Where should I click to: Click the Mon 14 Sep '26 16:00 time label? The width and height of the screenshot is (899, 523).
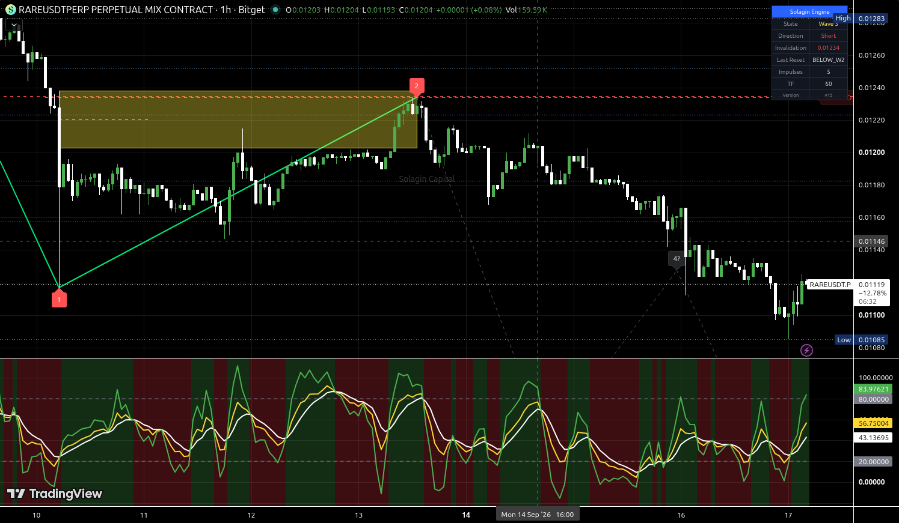[x=538, y=515]
